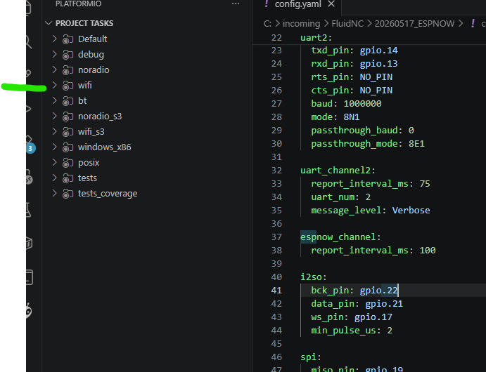Expand the Default environment chevron
Viewport: 486px width, 372px height.
coord(55,39)
